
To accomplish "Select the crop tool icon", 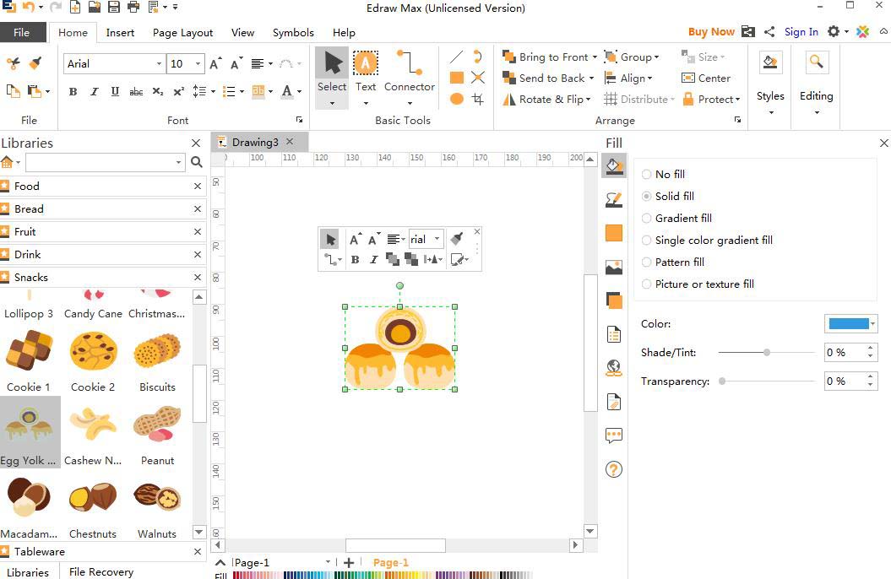I will pyautogui.click(x=478, y=99).
